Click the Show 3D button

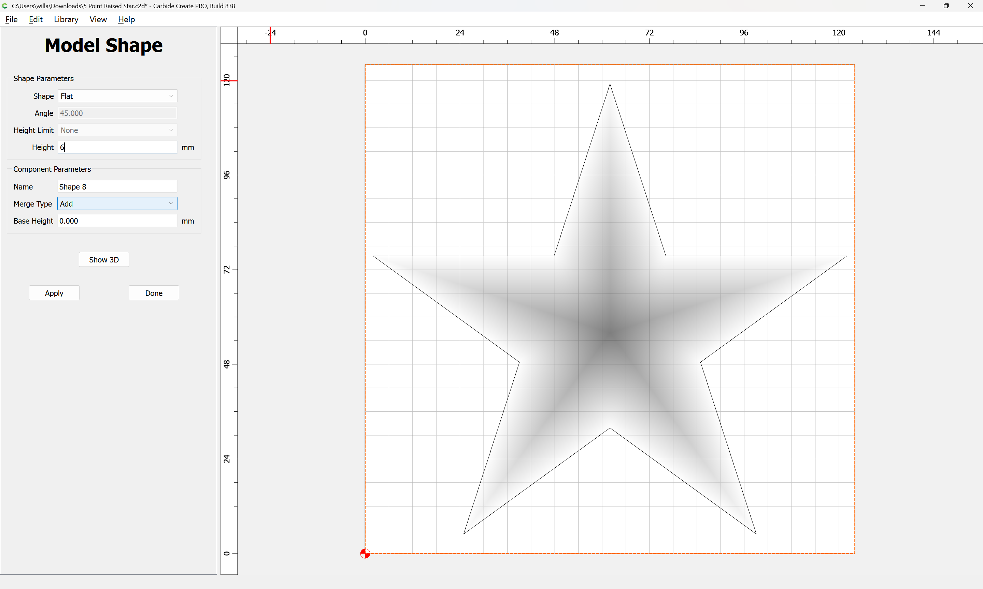pyautogui.click(x=104, y=260)
